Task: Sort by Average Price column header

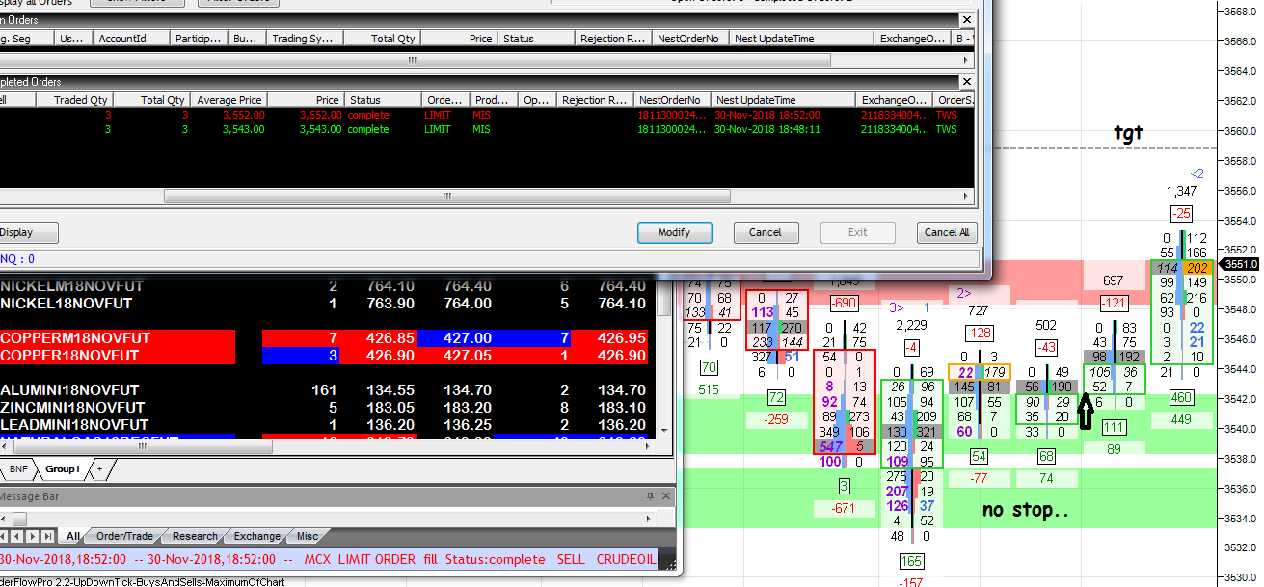Action: point(229,100)
